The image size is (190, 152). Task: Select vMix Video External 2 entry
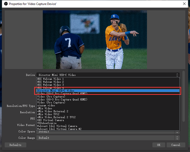click(108, 111)
